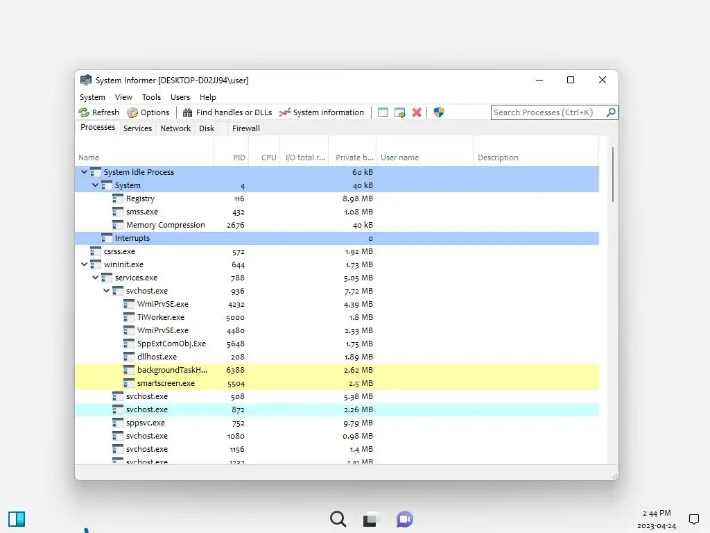Click the smss.exe process icon
The height and width of the screenshot is (533, 710).
point(118,212)
